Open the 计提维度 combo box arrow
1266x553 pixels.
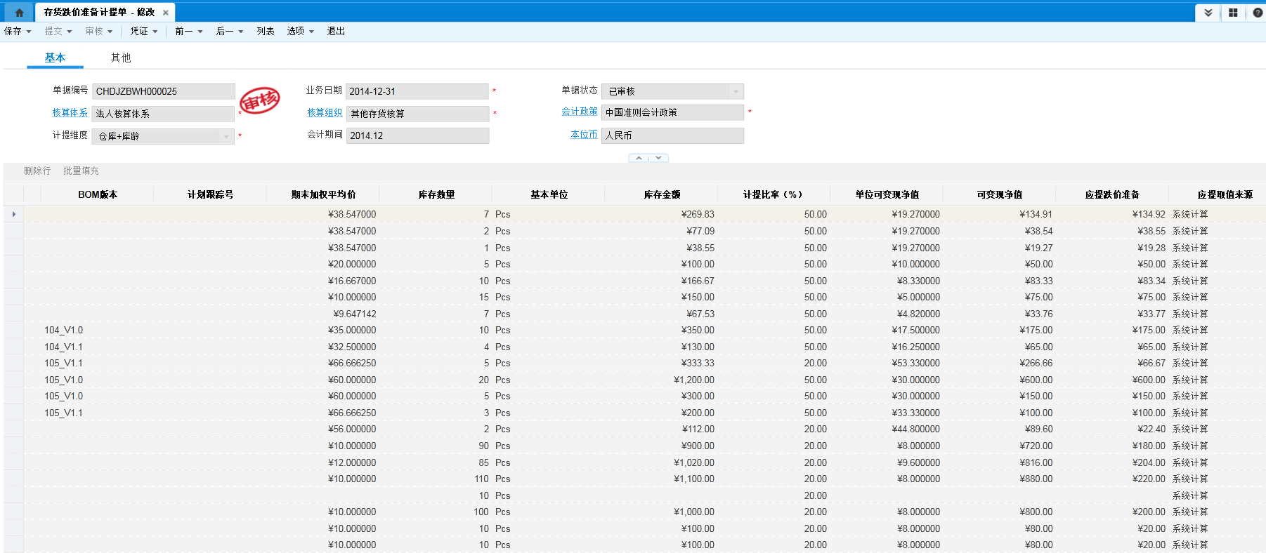226,136
